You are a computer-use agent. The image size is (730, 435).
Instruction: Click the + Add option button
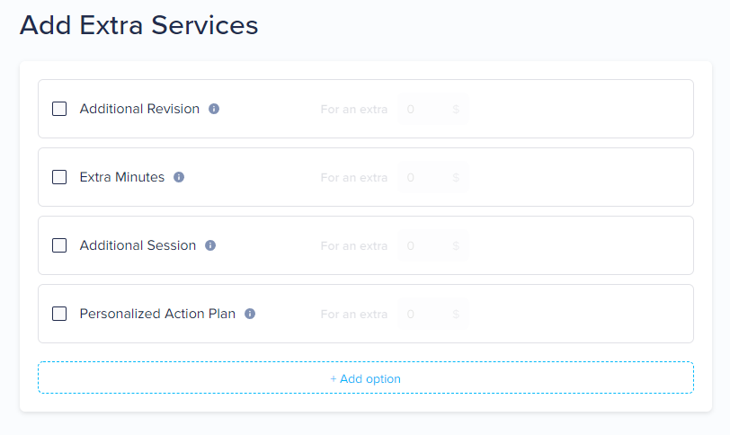click(x=366, y=377)
